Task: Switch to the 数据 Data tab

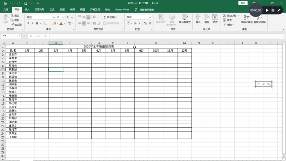Action: (62, 10)
